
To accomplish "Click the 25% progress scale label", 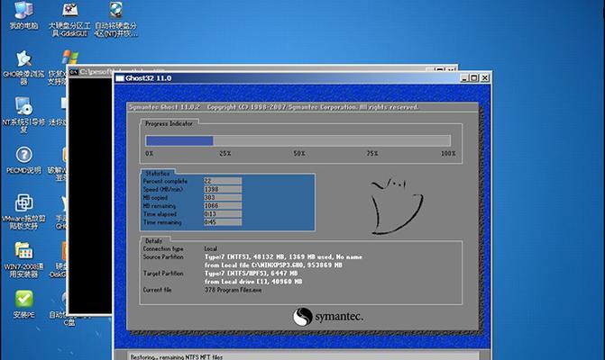I will point(225,153).
